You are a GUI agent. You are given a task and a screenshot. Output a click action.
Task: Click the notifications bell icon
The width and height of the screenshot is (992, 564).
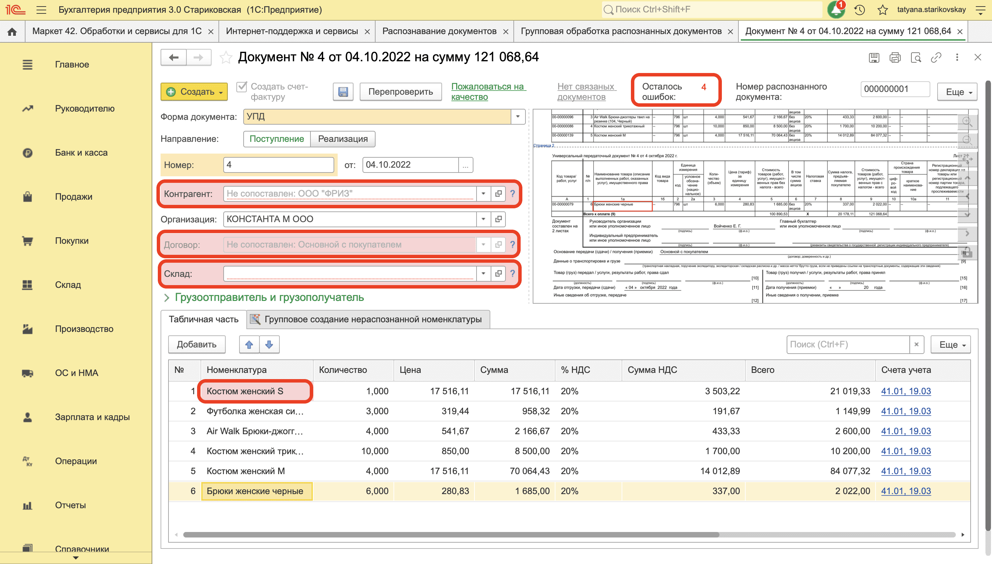tap(836, 10)
